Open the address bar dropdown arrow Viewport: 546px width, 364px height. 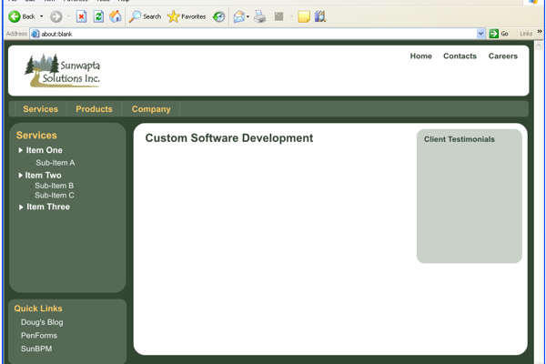[x=481, y=34]
